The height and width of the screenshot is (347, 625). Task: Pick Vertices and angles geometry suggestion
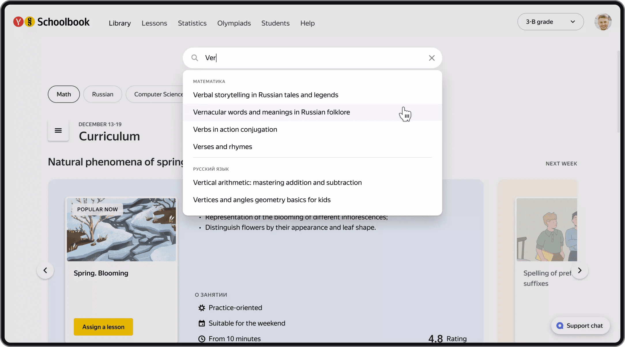point(262,200)
